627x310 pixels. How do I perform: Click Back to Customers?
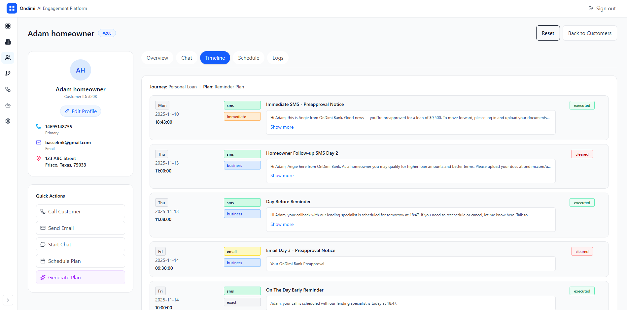point(590,33)
